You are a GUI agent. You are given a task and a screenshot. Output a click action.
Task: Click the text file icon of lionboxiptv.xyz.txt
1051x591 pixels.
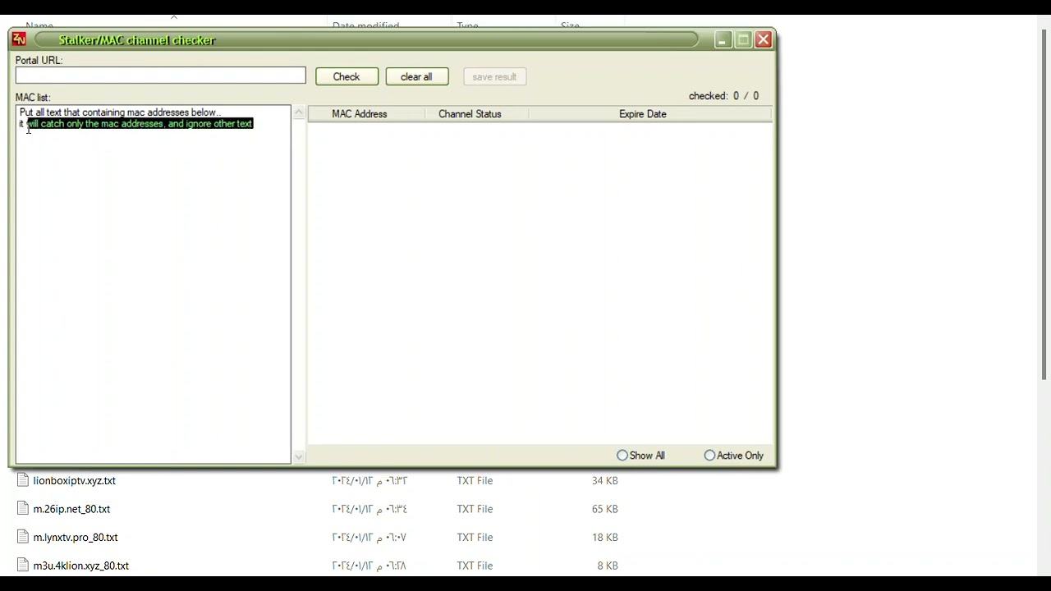tap(23, 480)
